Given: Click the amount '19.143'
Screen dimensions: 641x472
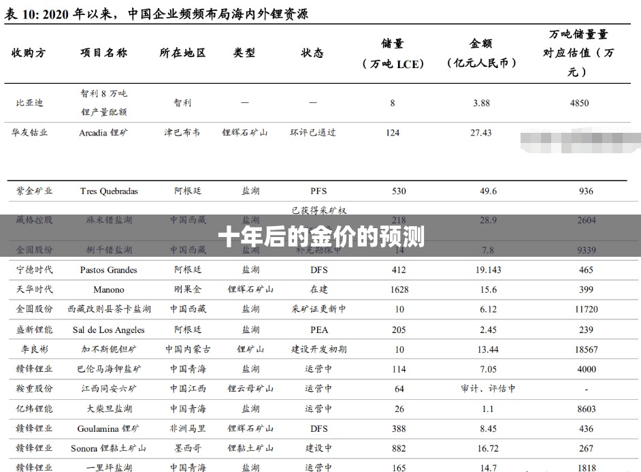Looking at the screenshot, I should (489, 270).
